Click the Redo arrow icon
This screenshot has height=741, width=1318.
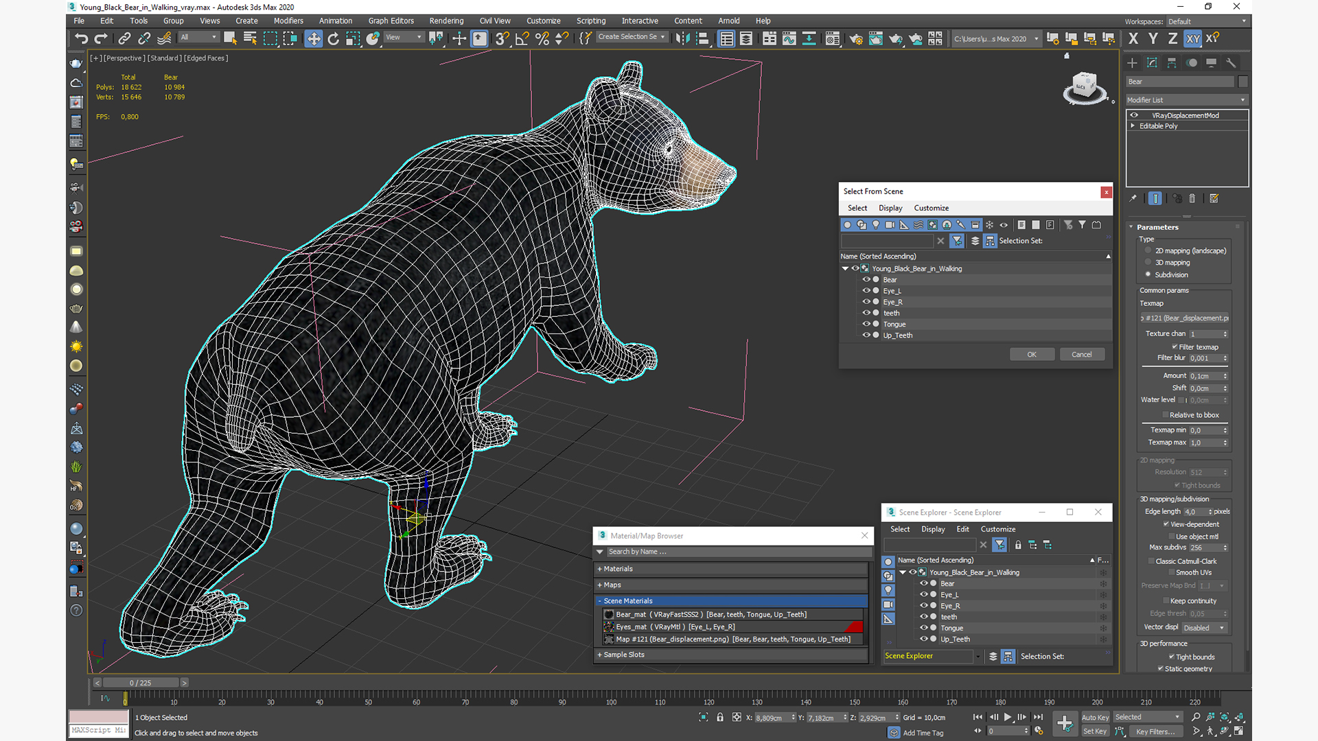[101, 38]
